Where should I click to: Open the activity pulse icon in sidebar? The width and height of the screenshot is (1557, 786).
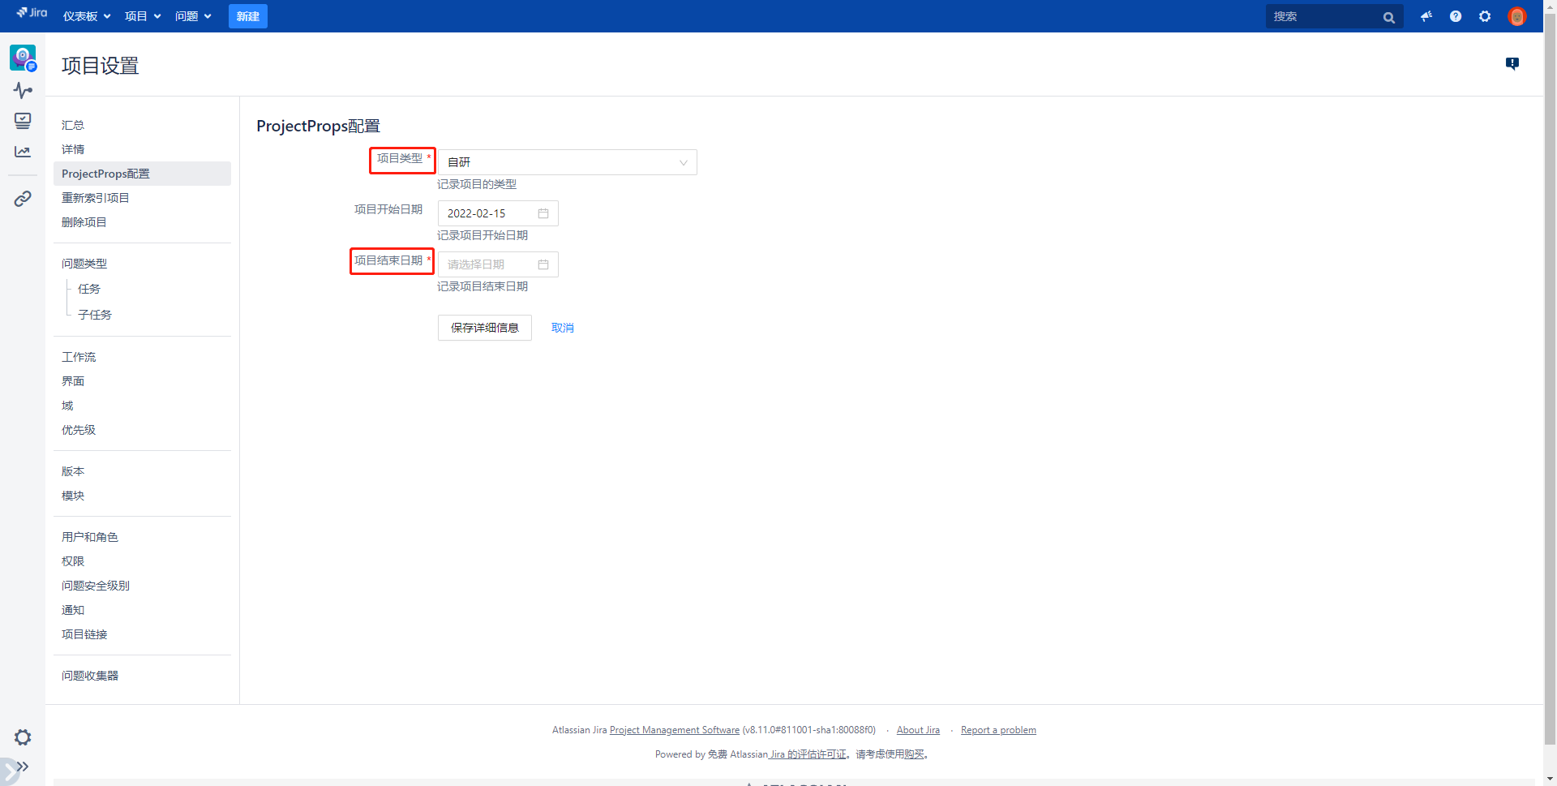(23, 90)
